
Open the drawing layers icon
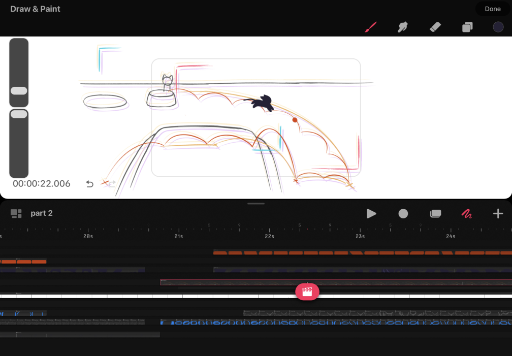[467, 27]
